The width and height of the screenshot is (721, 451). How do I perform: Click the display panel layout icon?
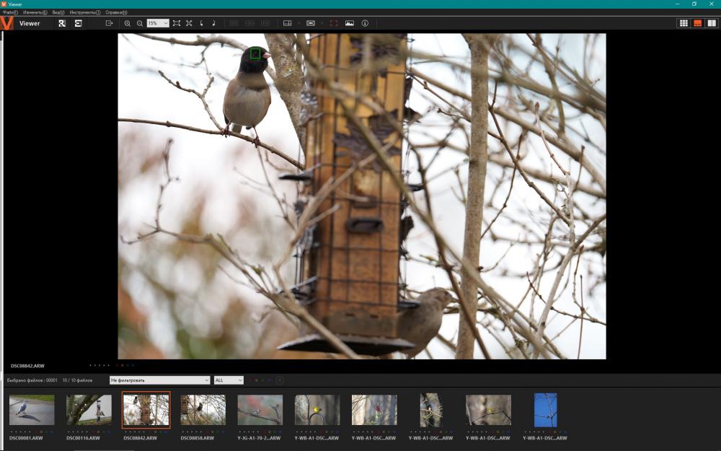click(288, 23)
